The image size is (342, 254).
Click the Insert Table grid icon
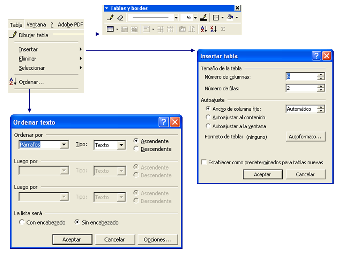click(x=110, y=29)
